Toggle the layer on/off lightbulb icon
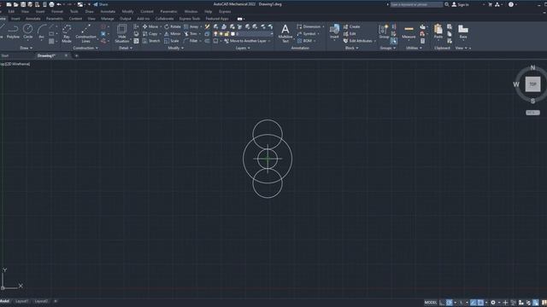The image size is (547, 307). coord(216,34)
